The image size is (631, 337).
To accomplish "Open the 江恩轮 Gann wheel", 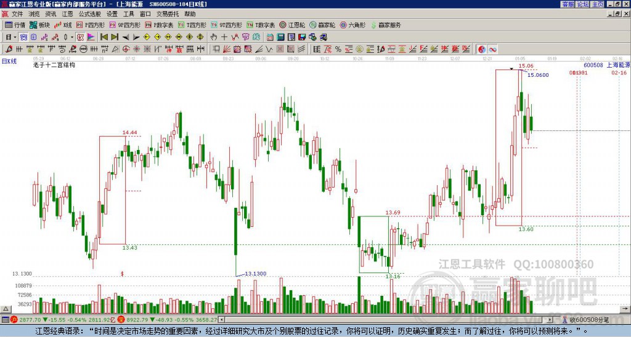I will click(x=292, y=25).
